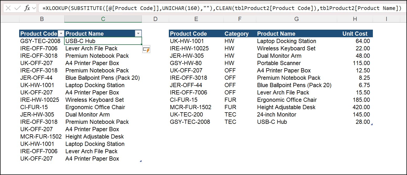Select the column H header
Viewport: 407px width, 175px height.
click(355, 19)
